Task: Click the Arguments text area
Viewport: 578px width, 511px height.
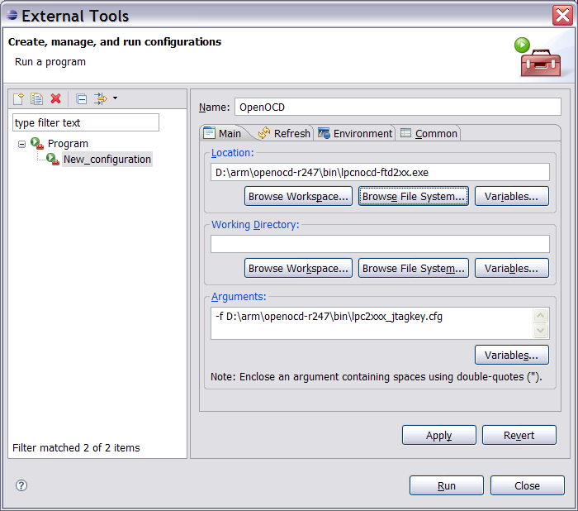Action: pos(372,323)
